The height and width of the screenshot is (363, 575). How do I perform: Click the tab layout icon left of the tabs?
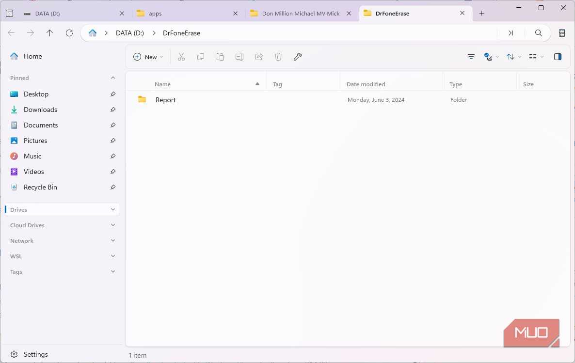click(10, 14)
